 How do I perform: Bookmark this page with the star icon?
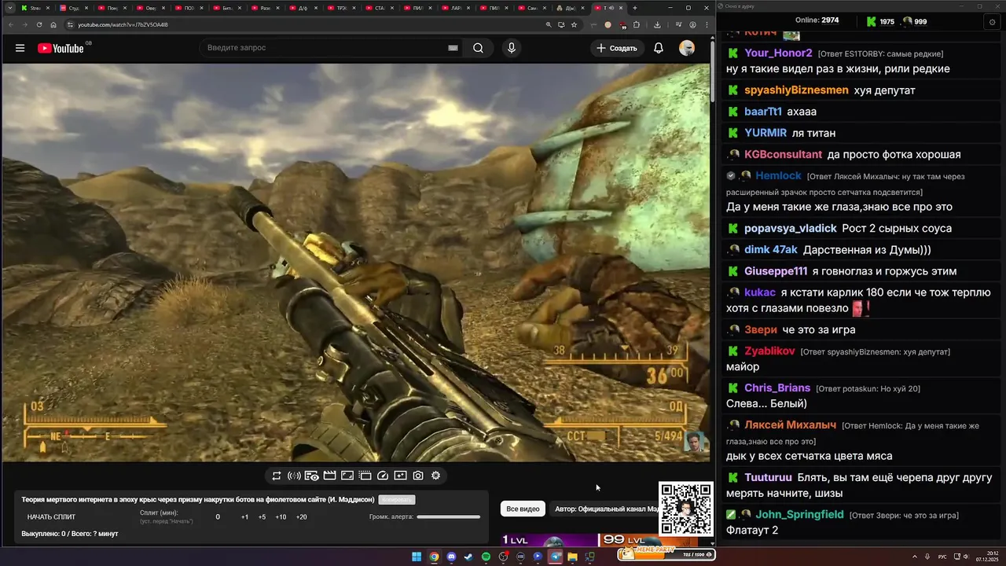pos(574,24)
